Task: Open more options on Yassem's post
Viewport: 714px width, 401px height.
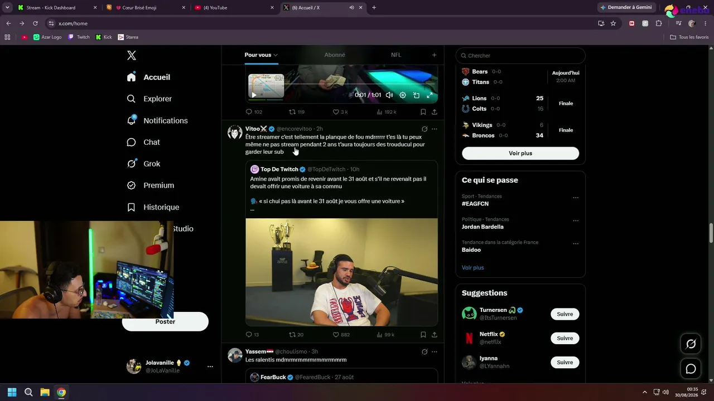Action: pyautogui.click(x=435, y=352)
